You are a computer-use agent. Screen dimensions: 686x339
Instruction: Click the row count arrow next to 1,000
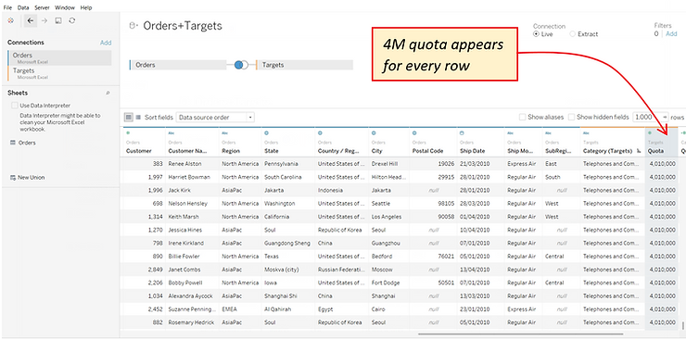pos(665,117)
